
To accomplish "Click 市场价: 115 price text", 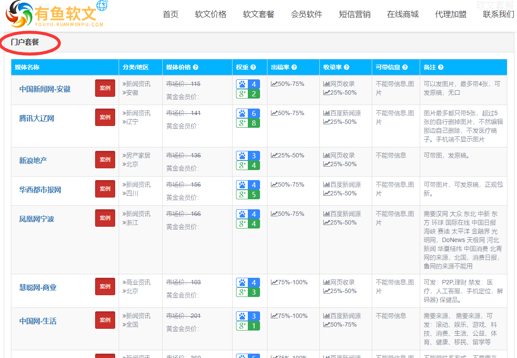I will (x=183, y=84).
